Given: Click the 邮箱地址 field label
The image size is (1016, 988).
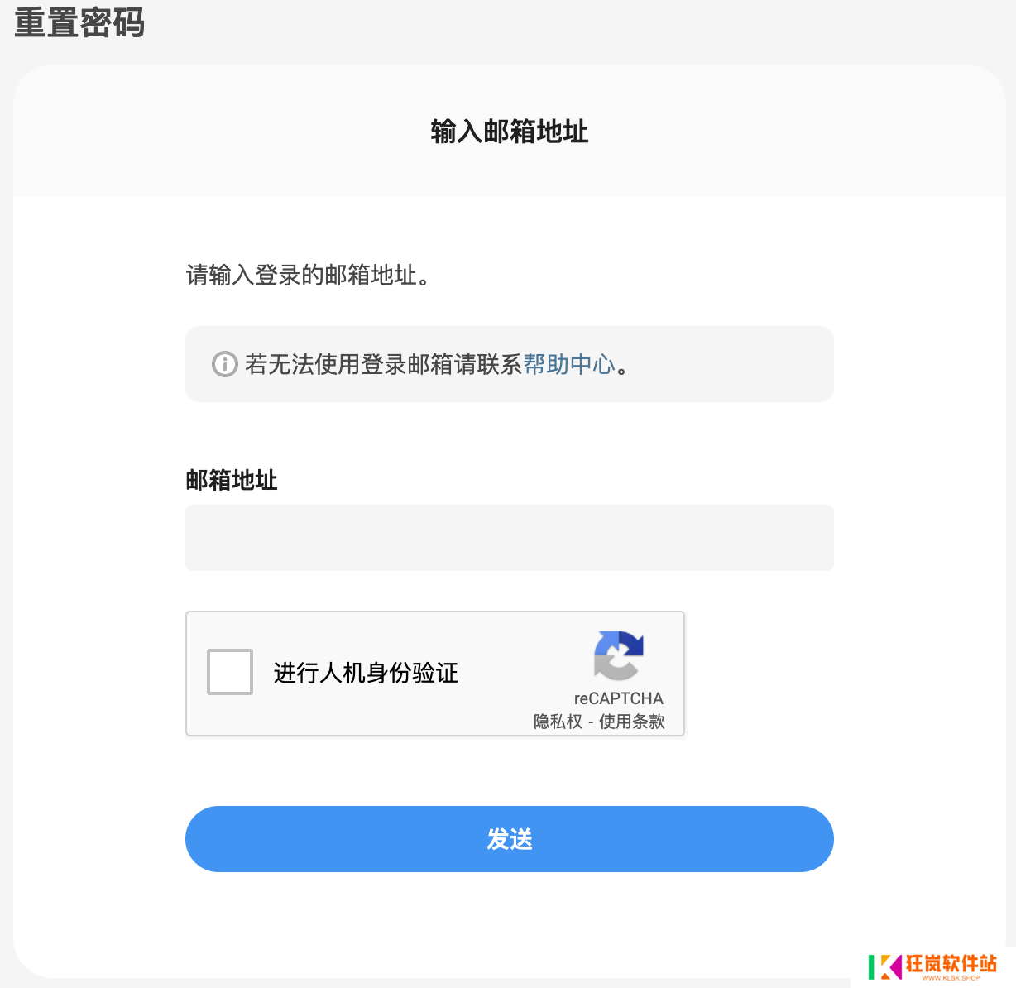Looking at the screenshot, I should click(x=232, y=480).
